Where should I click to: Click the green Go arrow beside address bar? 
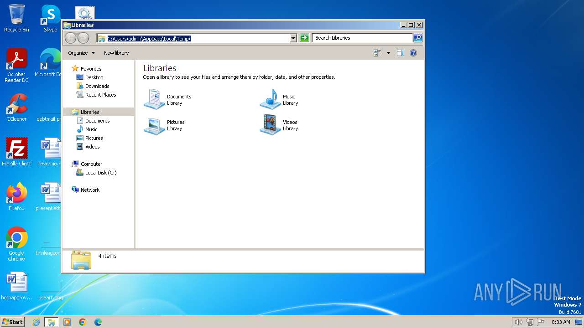pos(304,38)
